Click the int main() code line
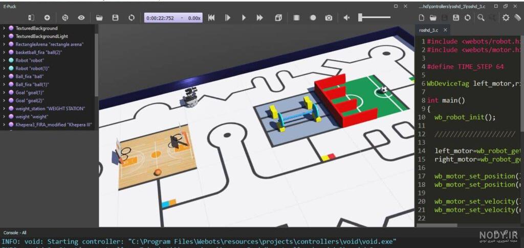Viewport: 524px width, 248px height. click(446, 101)
